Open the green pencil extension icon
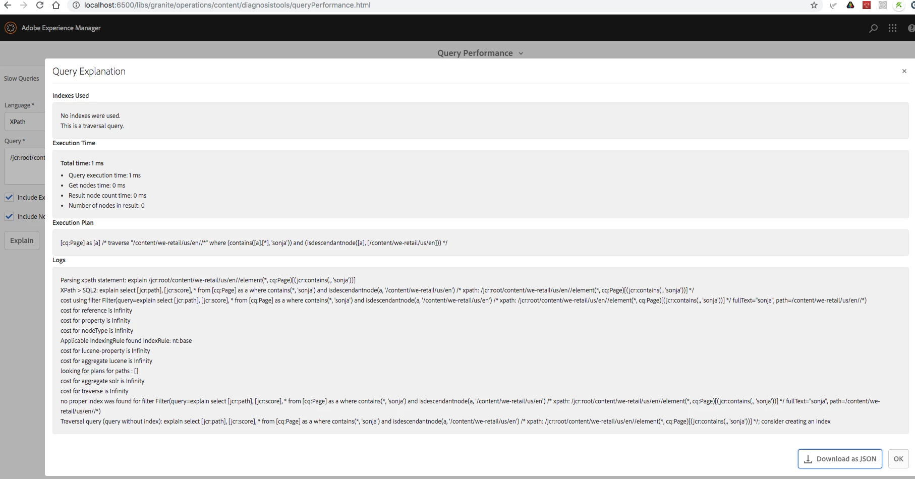 899,5
